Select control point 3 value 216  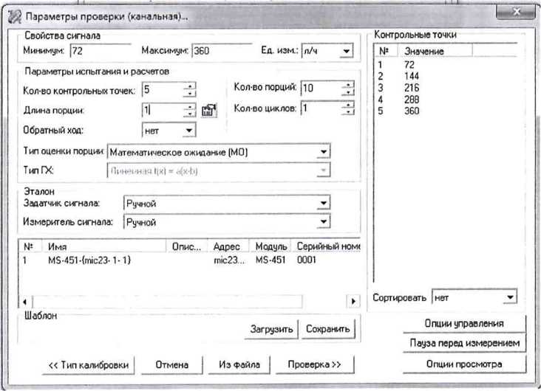point(412,88)
